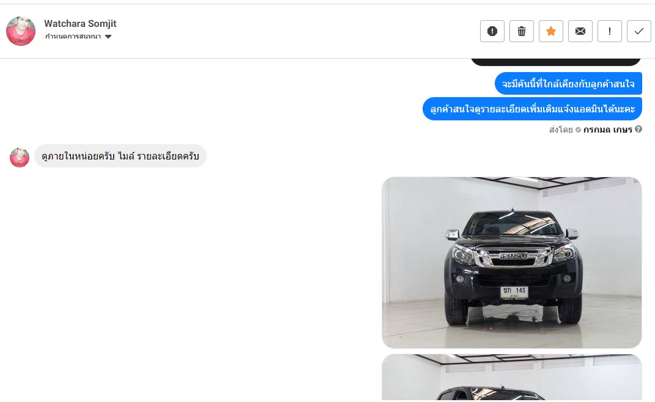
Task: Click the small badge icon after ส่งโดย
Action: pyautogui.click(x=578, y=130)
